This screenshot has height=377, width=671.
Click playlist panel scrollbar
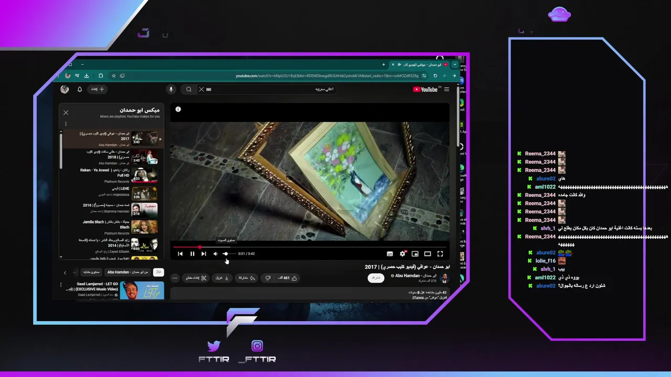(61, 151)
